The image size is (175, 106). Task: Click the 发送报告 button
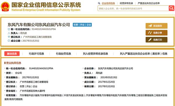pos(156,26)
